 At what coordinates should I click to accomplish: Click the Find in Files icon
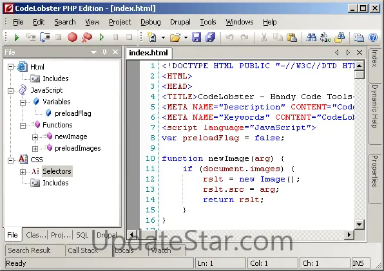340,37
